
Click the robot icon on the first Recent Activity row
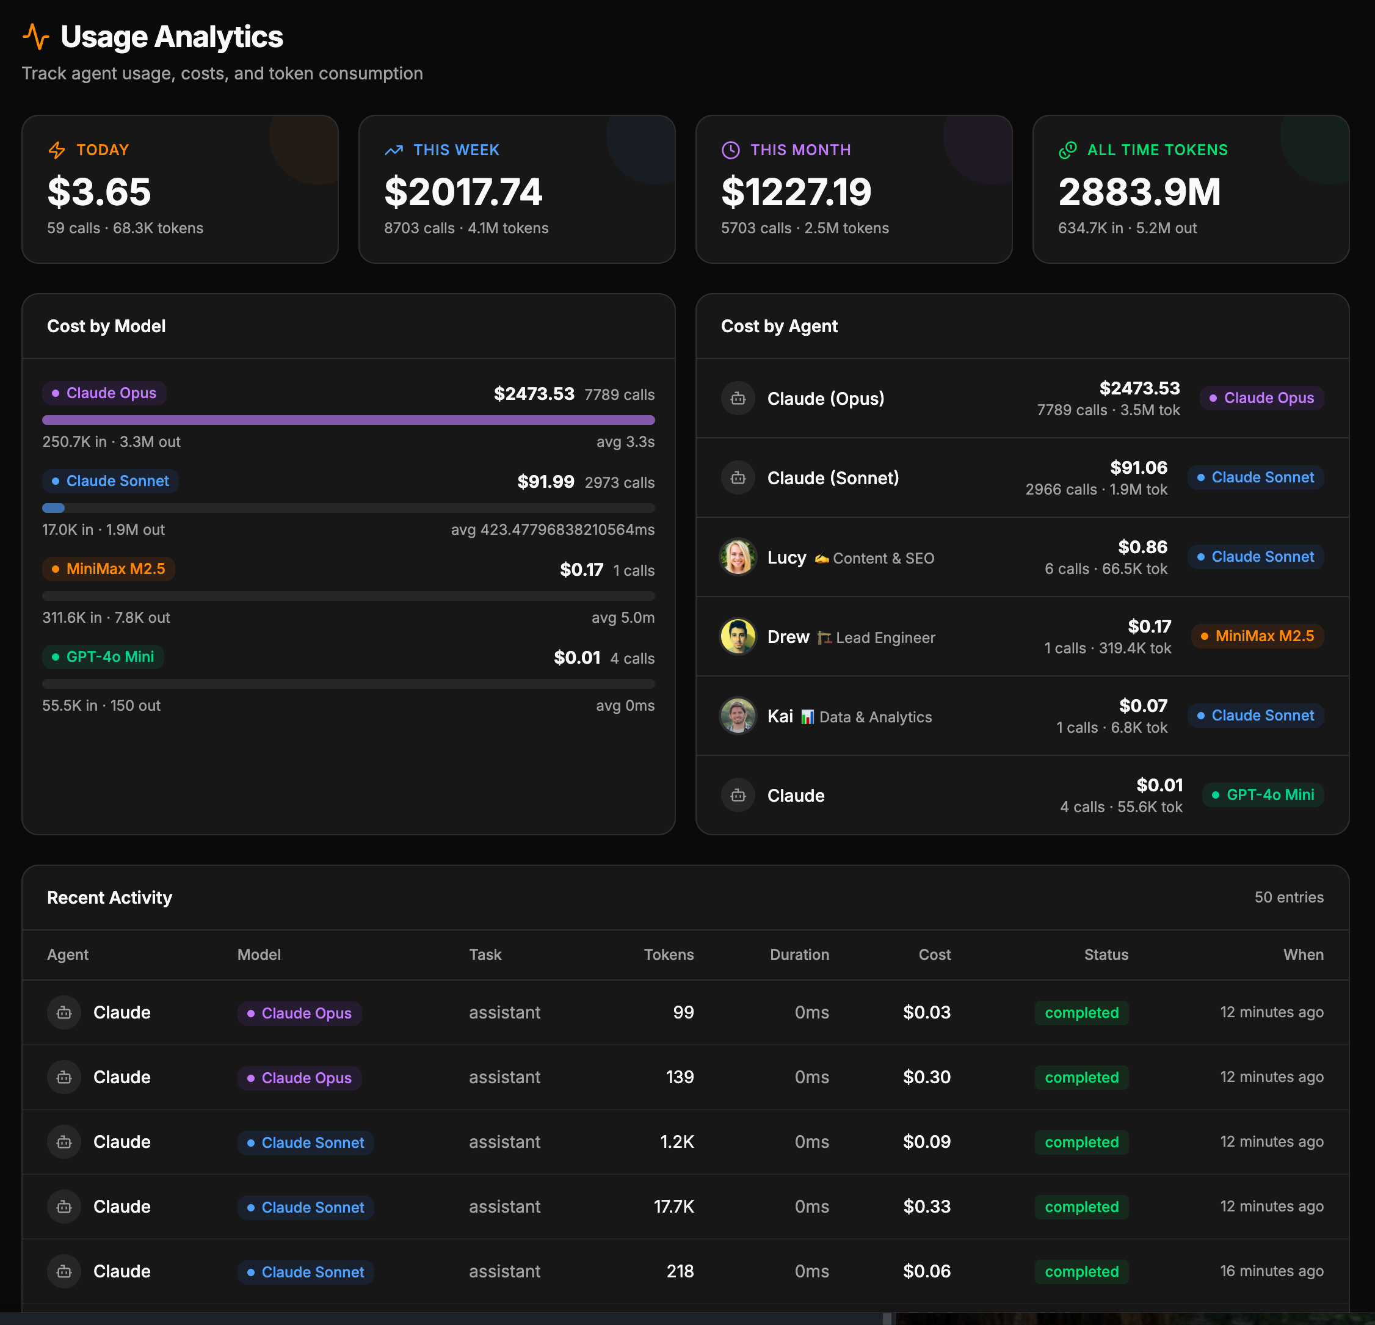point(64,1012)
